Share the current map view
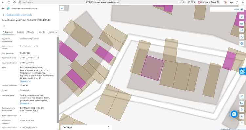The image size is (246, 130). (x=242, y=37)
